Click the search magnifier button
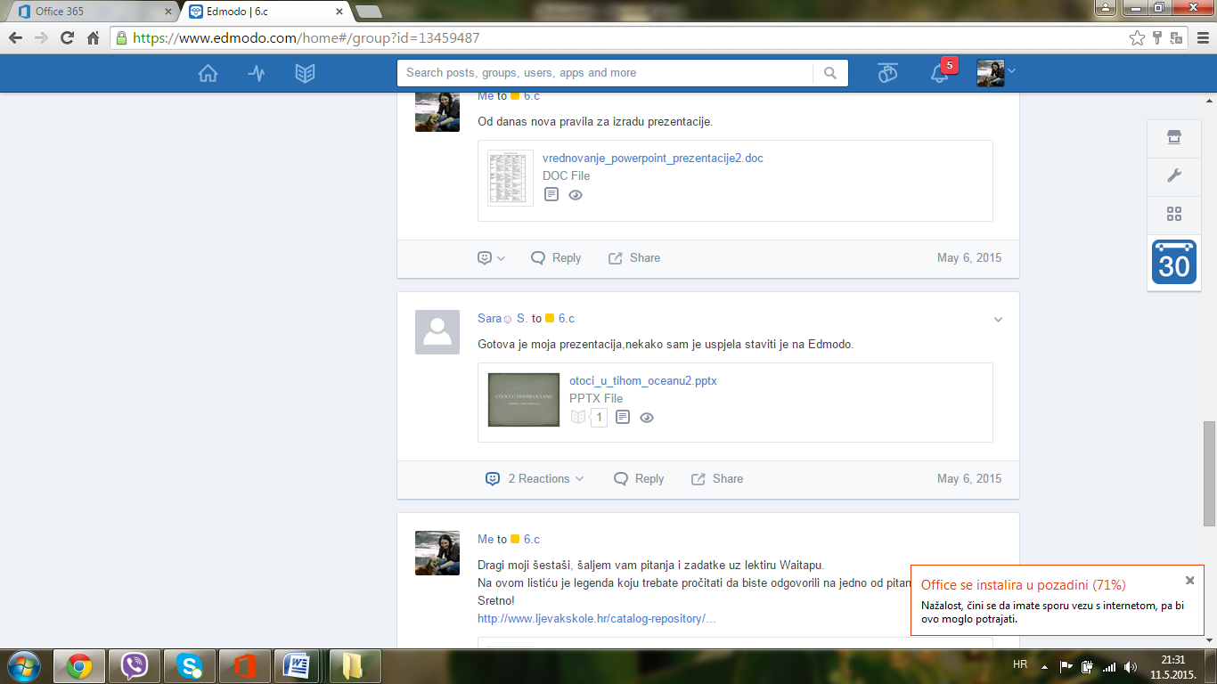 coord(830,73)
